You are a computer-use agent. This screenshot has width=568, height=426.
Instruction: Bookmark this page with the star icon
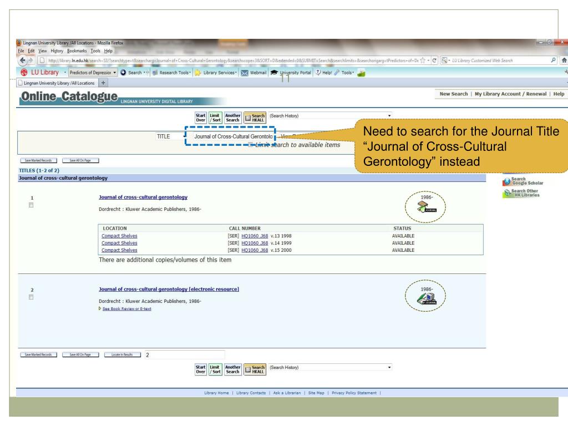(x=423, y=60)
